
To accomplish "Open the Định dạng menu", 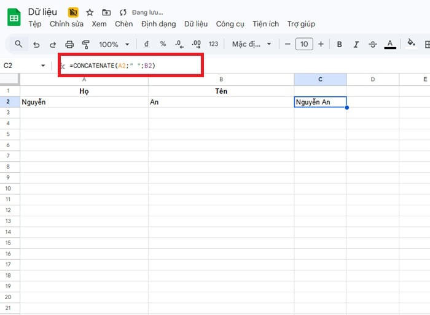I will coord(158,24).
